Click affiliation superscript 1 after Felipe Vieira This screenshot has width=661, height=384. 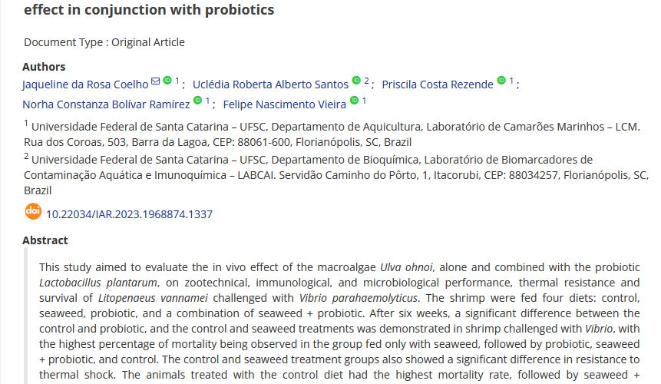click(x=364, y=101)
